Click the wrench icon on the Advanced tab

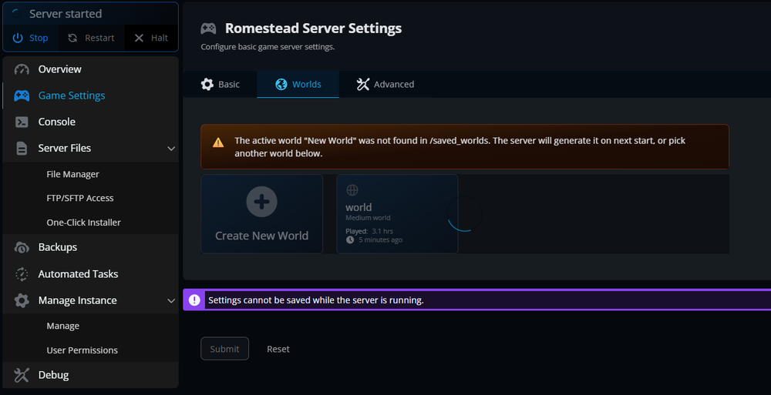coord(363,84)
